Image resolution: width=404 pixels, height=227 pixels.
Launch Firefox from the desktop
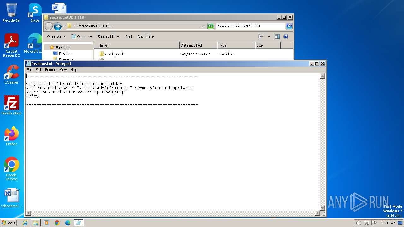tap(11, 136)
